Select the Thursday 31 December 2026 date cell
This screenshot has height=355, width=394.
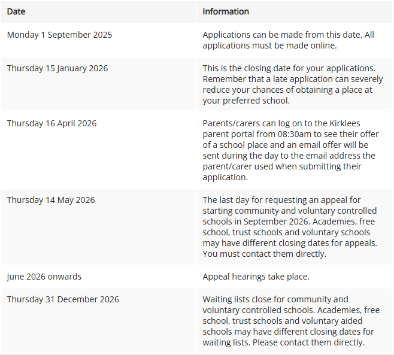pos(98,321)
